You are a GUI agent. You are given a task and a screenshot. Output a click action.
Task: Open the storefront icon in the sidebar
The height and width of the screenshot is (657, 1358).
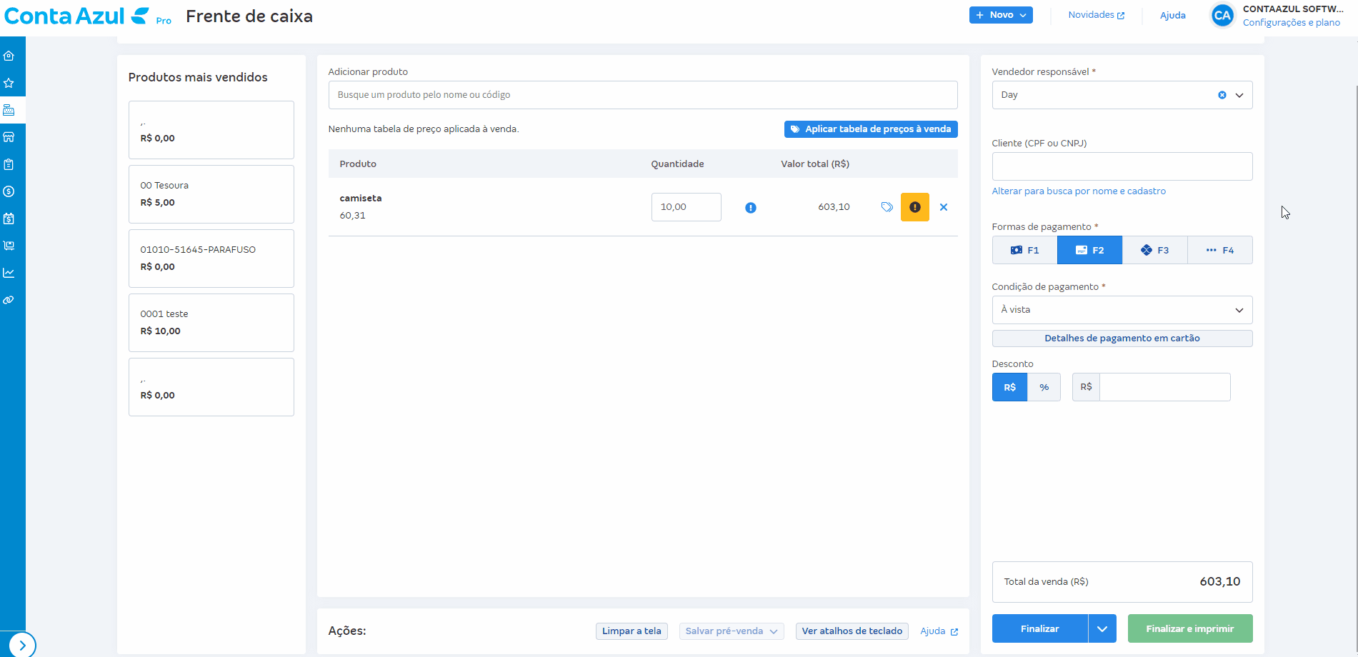coord(9,137)
